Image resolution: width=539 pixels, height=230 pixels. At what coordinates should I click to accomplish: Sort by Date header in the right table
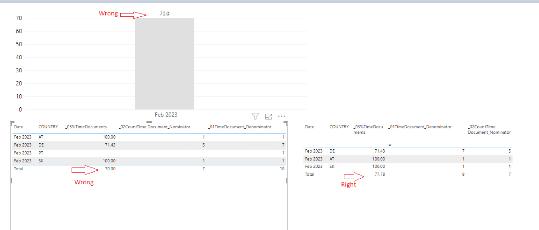tap(309, 127)
